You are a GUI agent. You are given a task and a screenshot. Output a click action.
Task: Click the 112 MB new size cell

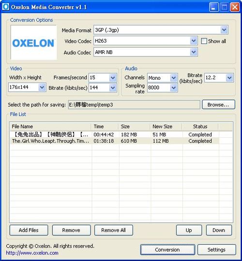pos(161,141)
